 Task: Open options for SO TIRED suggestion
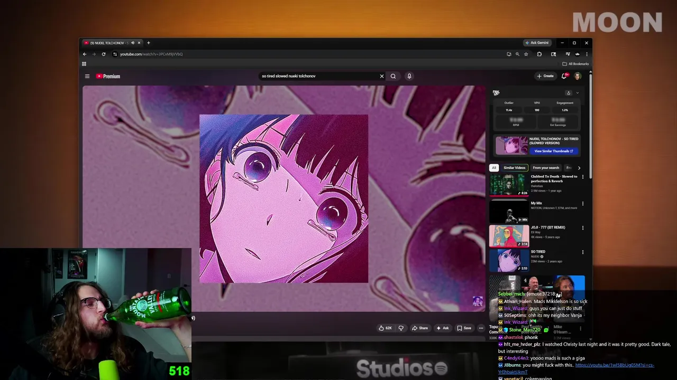click(x=583, y=252)
